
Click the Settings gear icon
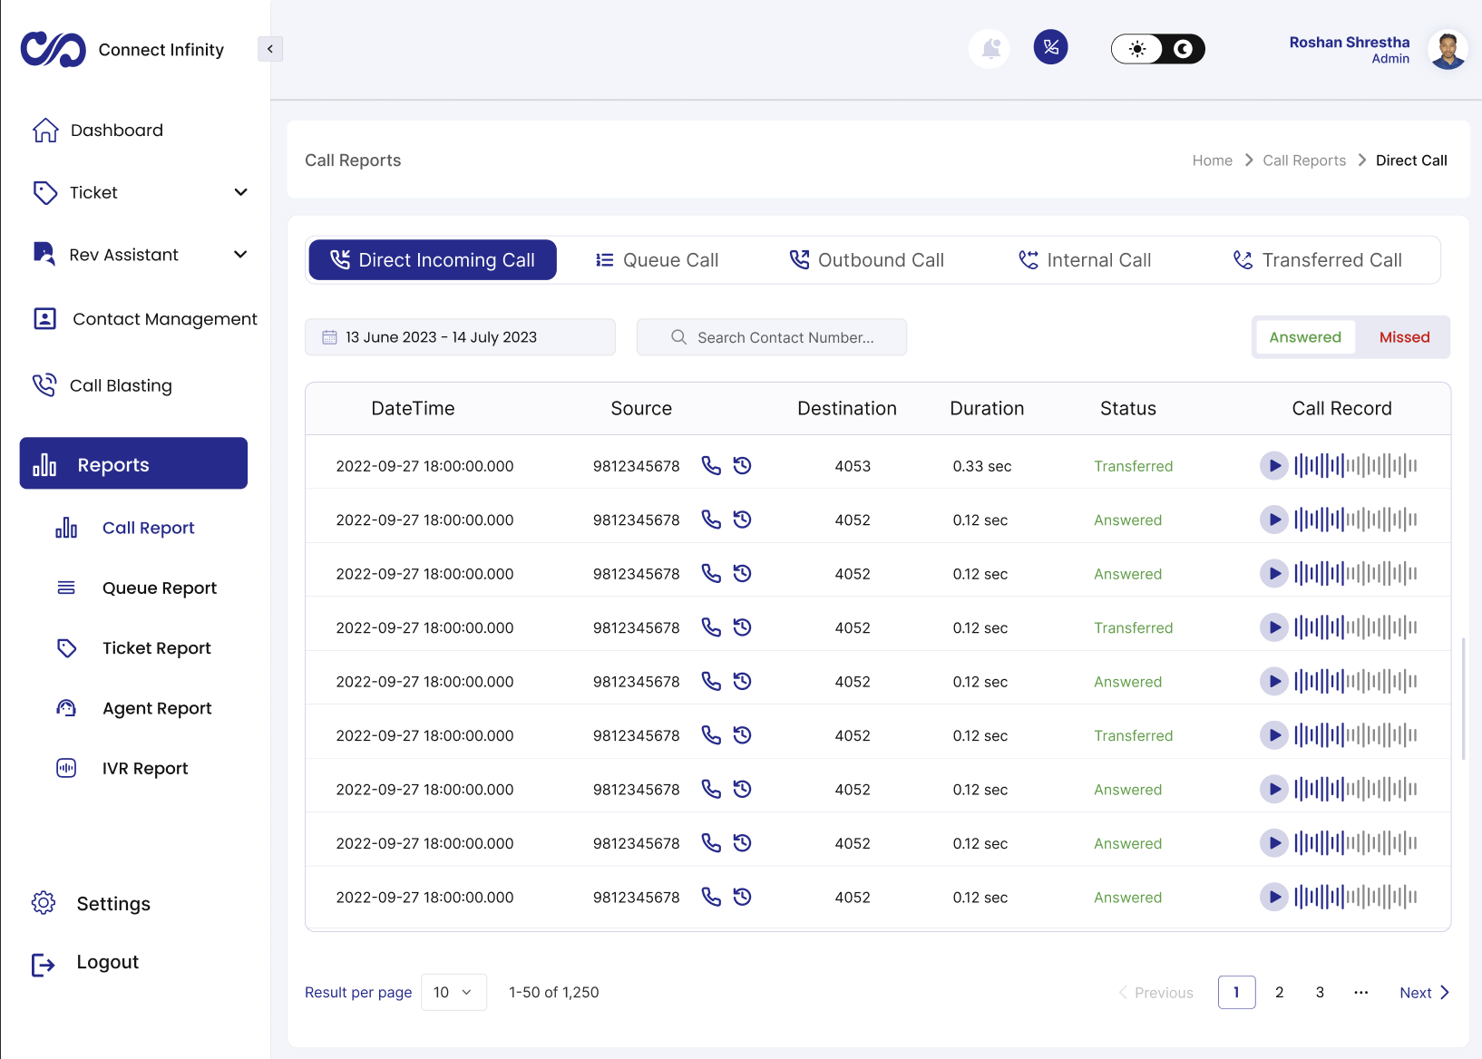pos(44,903)
